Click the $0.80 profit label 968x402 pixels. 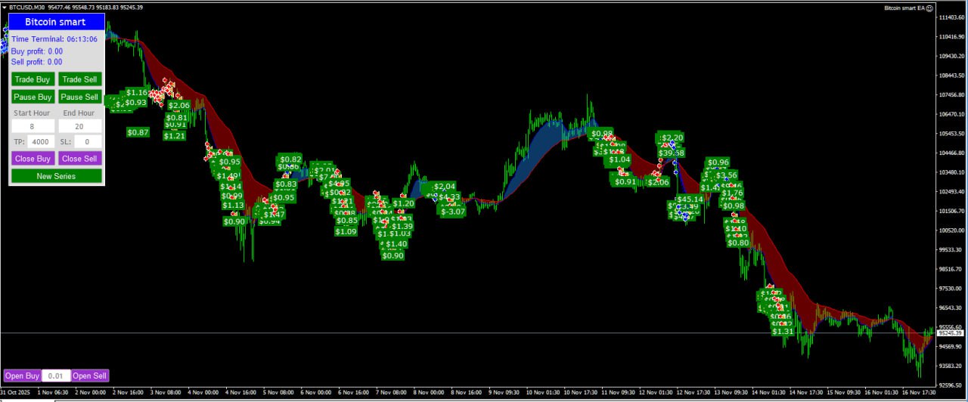pos(737,243)
